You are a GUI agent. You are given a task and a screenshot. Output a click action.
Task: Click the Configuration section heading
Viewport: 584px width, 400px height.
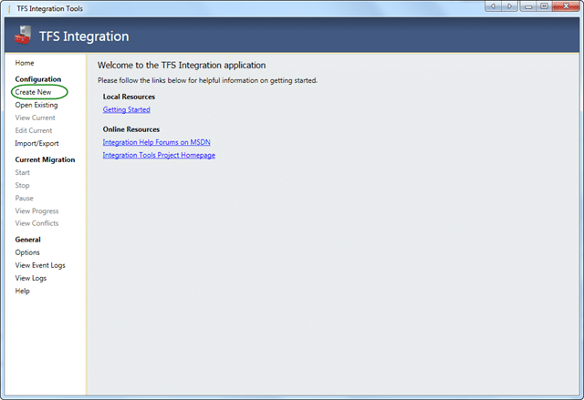38,79
